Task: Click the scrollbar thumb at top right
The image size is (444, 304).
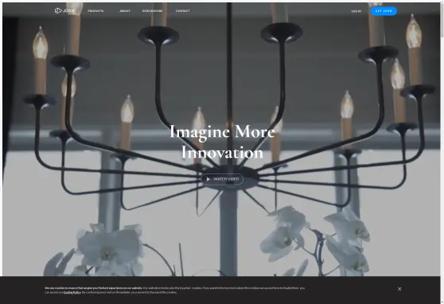Action: [x=442, y=20]
